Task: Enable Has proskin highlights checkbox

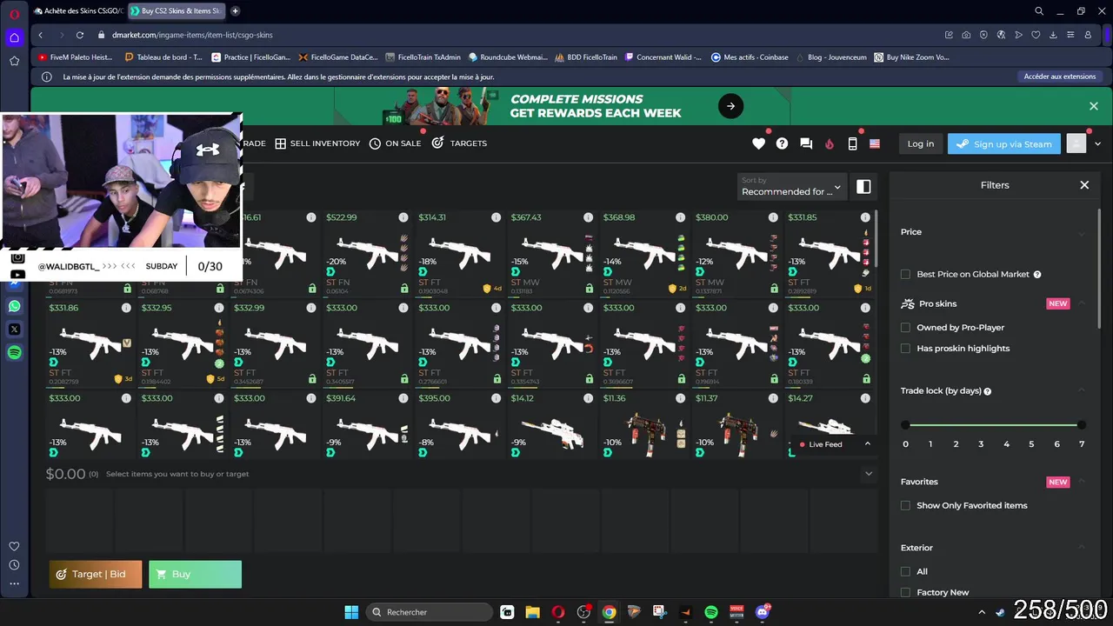Action: [x=905, y=349]
